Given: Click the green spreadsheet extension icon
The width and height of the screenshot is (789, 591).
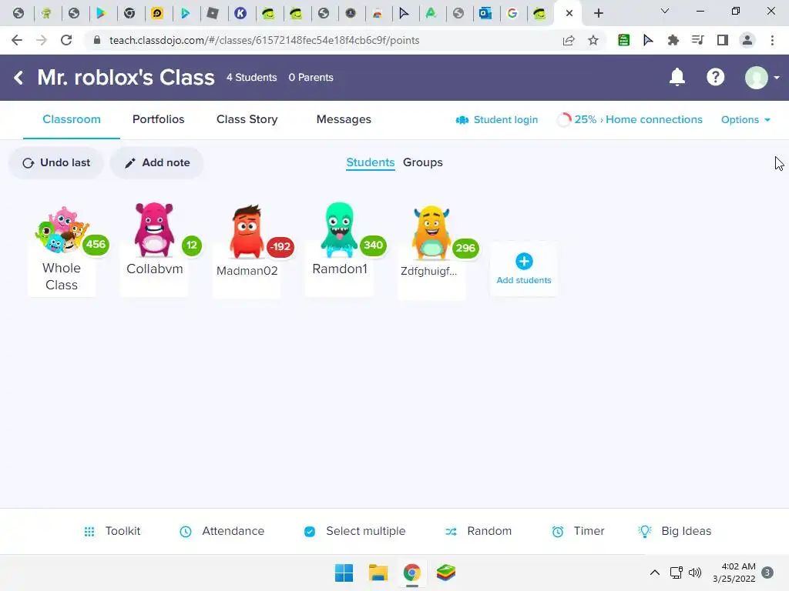Looking at the screenshot, I should [x=623, y=40].
